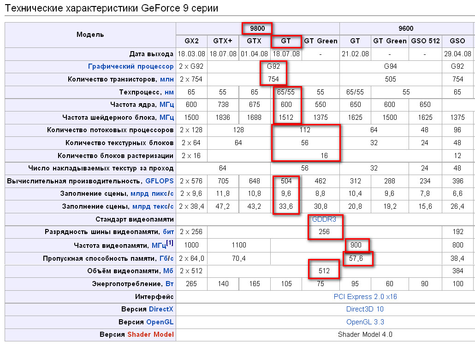Click the 2 x 576 GFLOPS cell

click(x=191, y=181)
